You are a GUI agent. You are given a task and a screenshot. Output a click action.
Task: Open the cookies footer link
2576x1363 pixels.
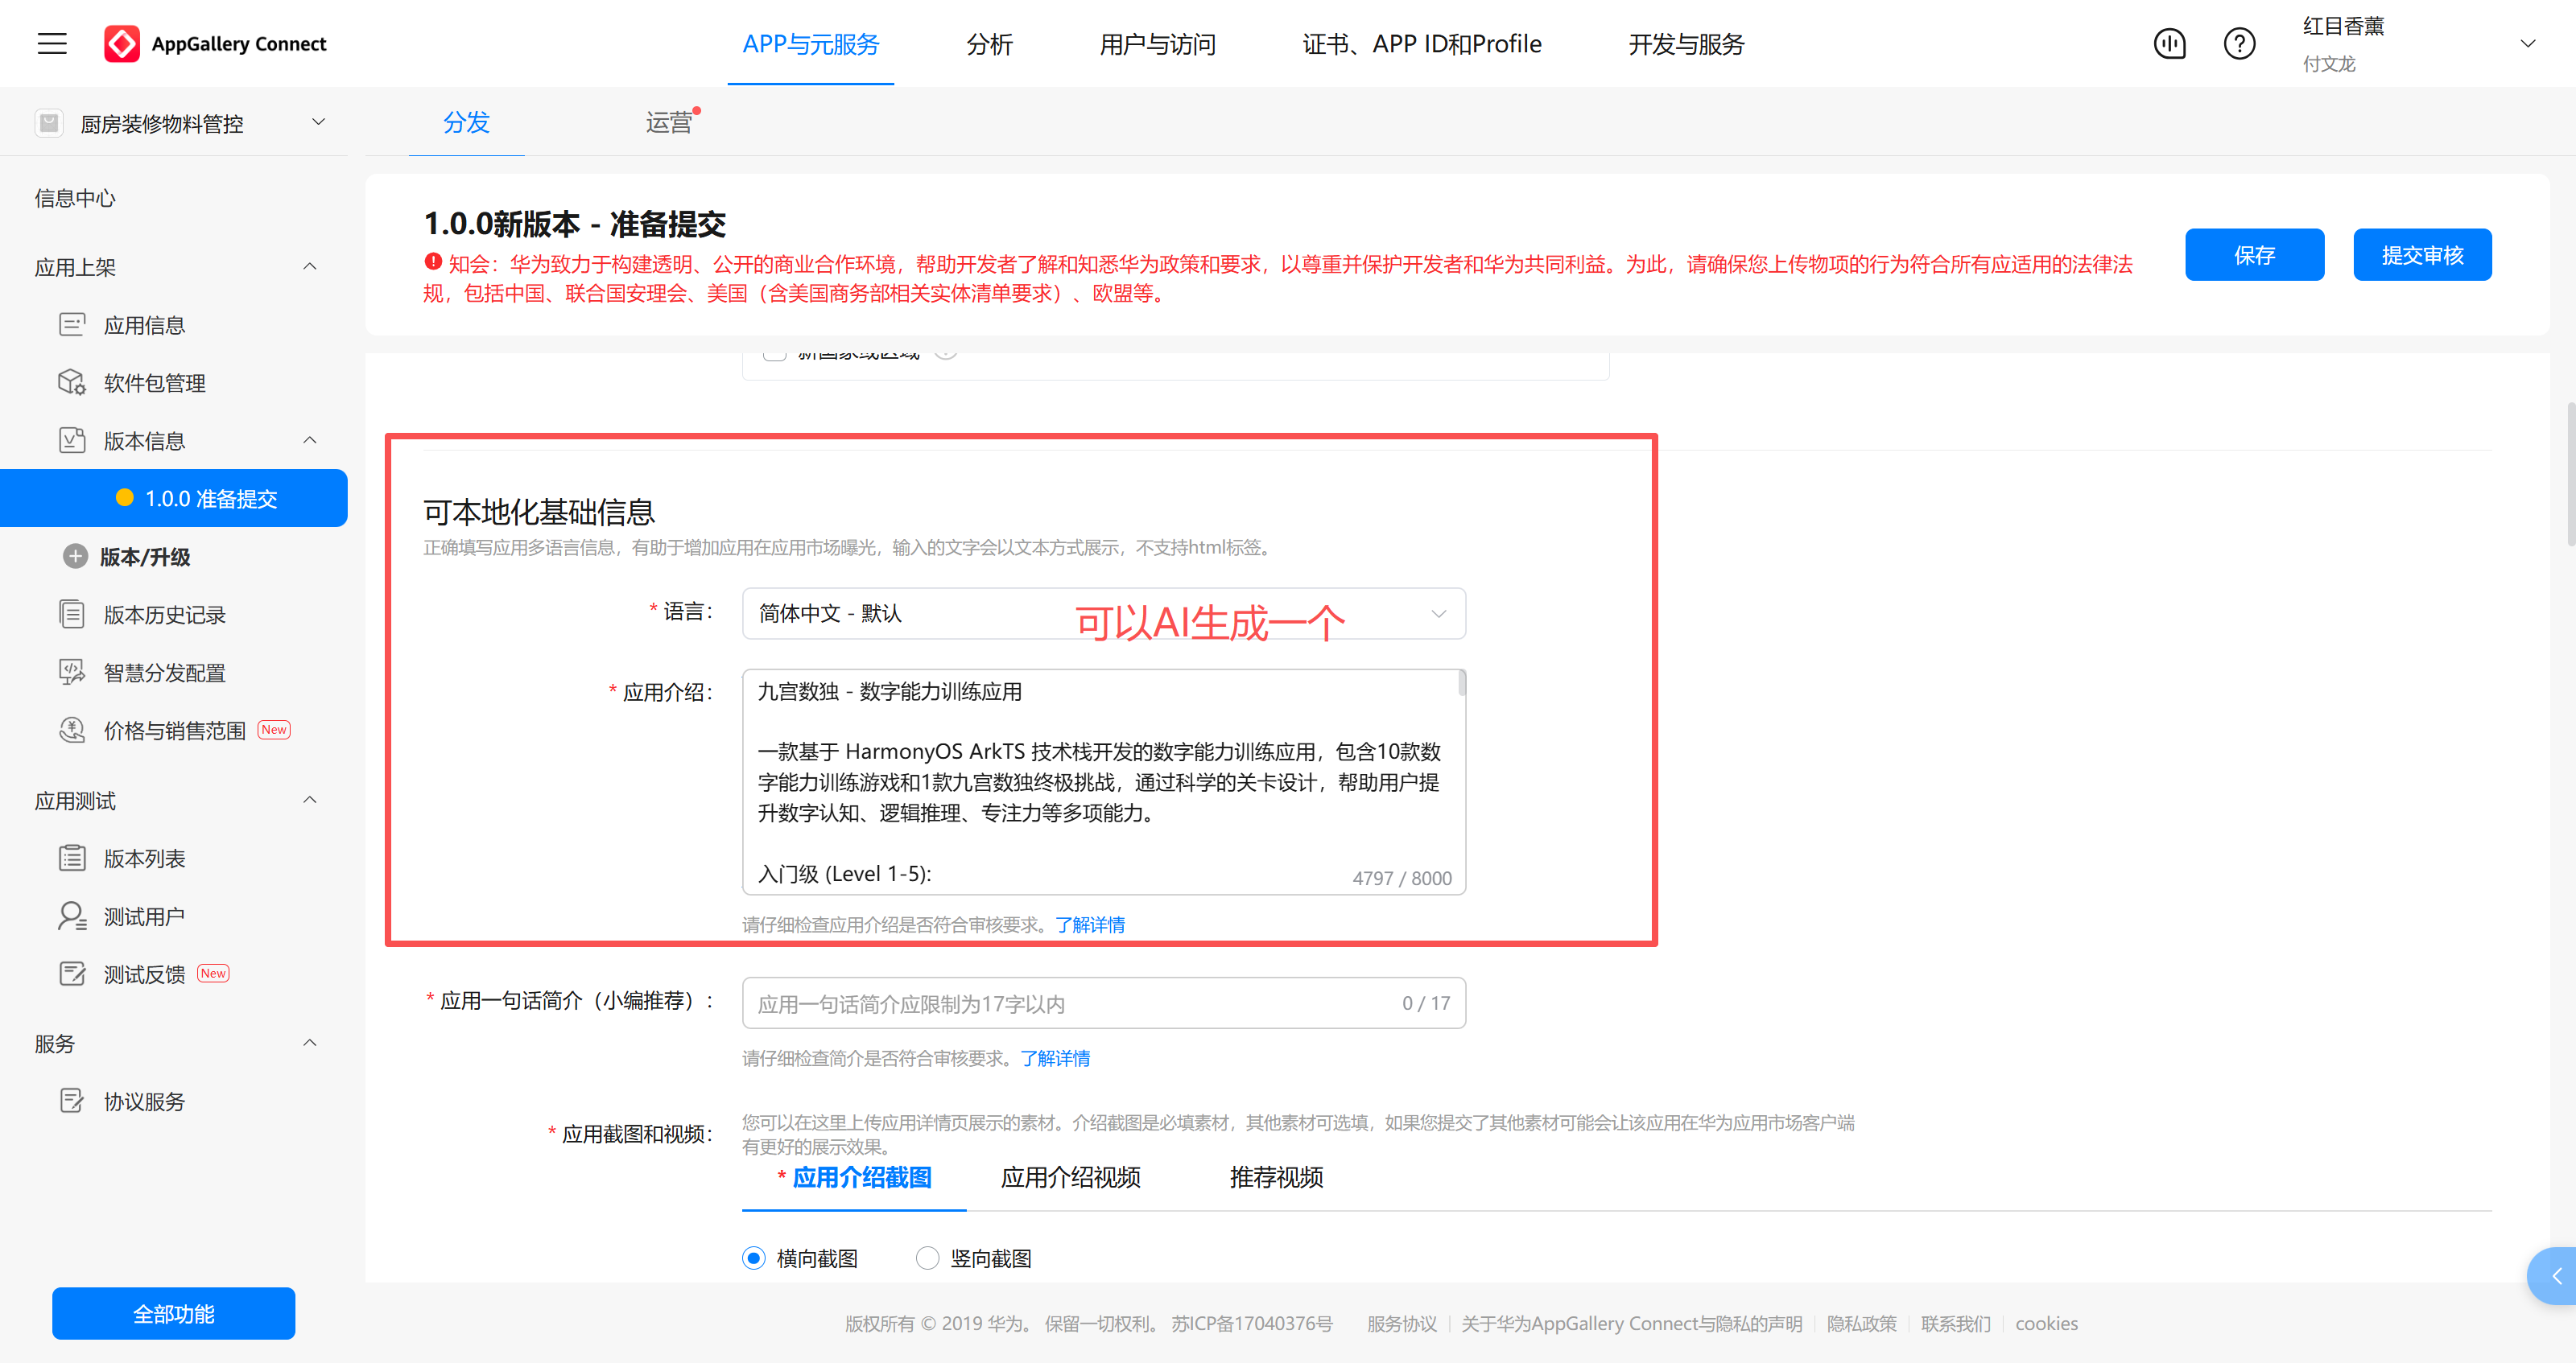click(2046, 1323)
